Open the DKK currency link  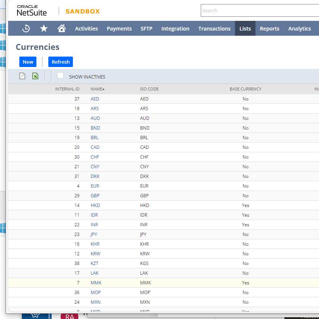95,176
